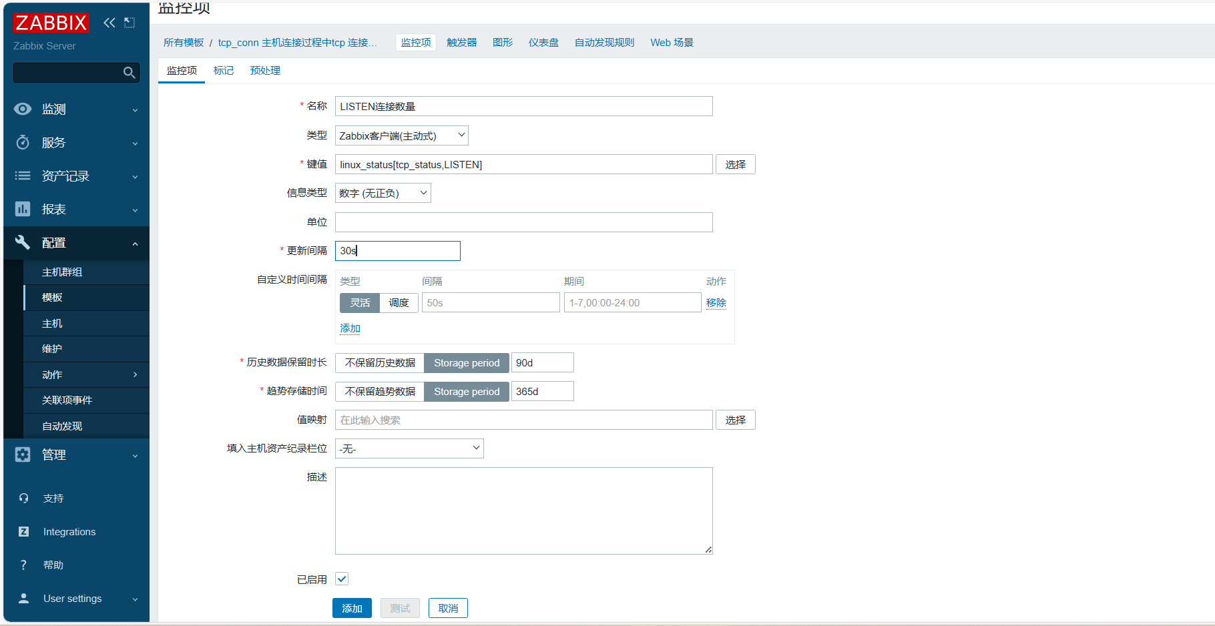Click the 服务 stopwatch icon
The height and width of the screenshot is (626, 1215).
pos(23,142)
